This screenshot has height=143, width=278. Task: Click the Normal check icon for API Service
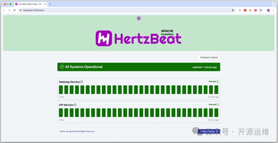(x=218, y=104)
